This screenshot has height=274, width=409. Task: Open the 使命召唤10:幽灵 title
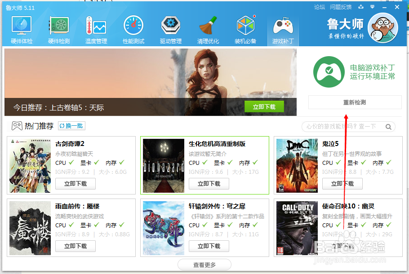[348, 207]
